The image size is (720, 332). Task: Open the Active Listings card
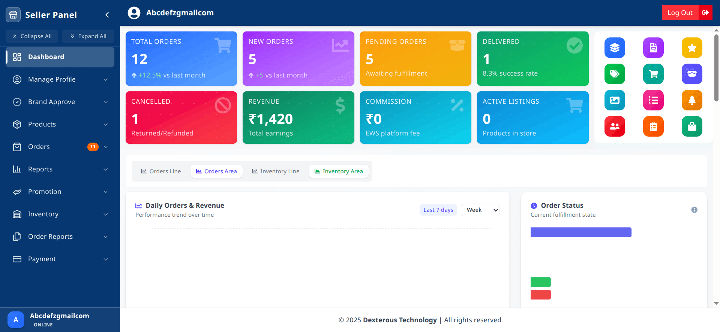point(532,118)
